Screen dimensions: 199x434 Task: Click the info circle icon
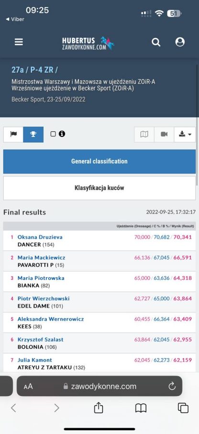pos(62,134)
